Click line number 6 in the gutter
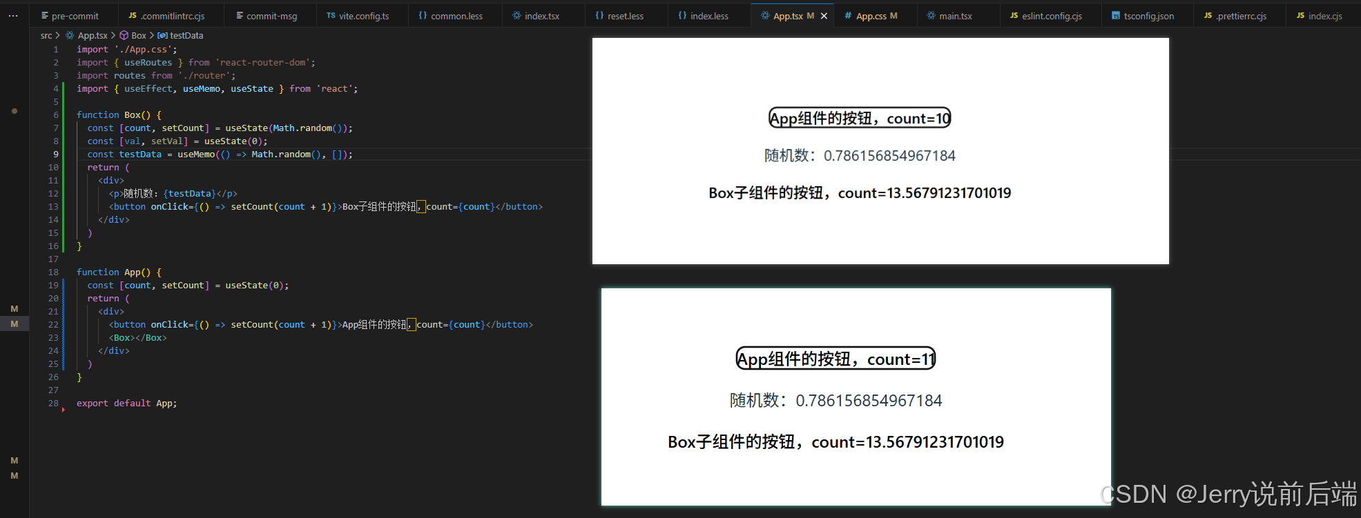 pyautogui.click(x=56, y=115)
